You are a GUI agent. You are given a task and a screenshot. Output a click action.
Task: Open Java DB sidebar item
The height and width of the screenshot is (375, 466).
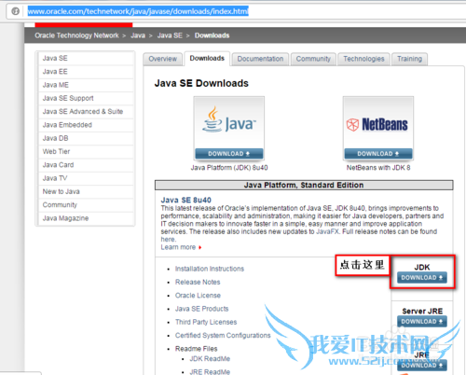point(86,138)
